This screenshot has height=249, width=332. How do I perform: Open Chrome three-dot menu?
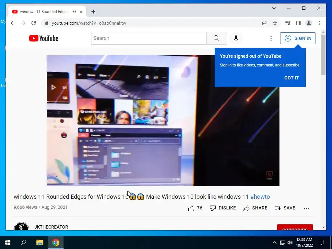(319, 23)
